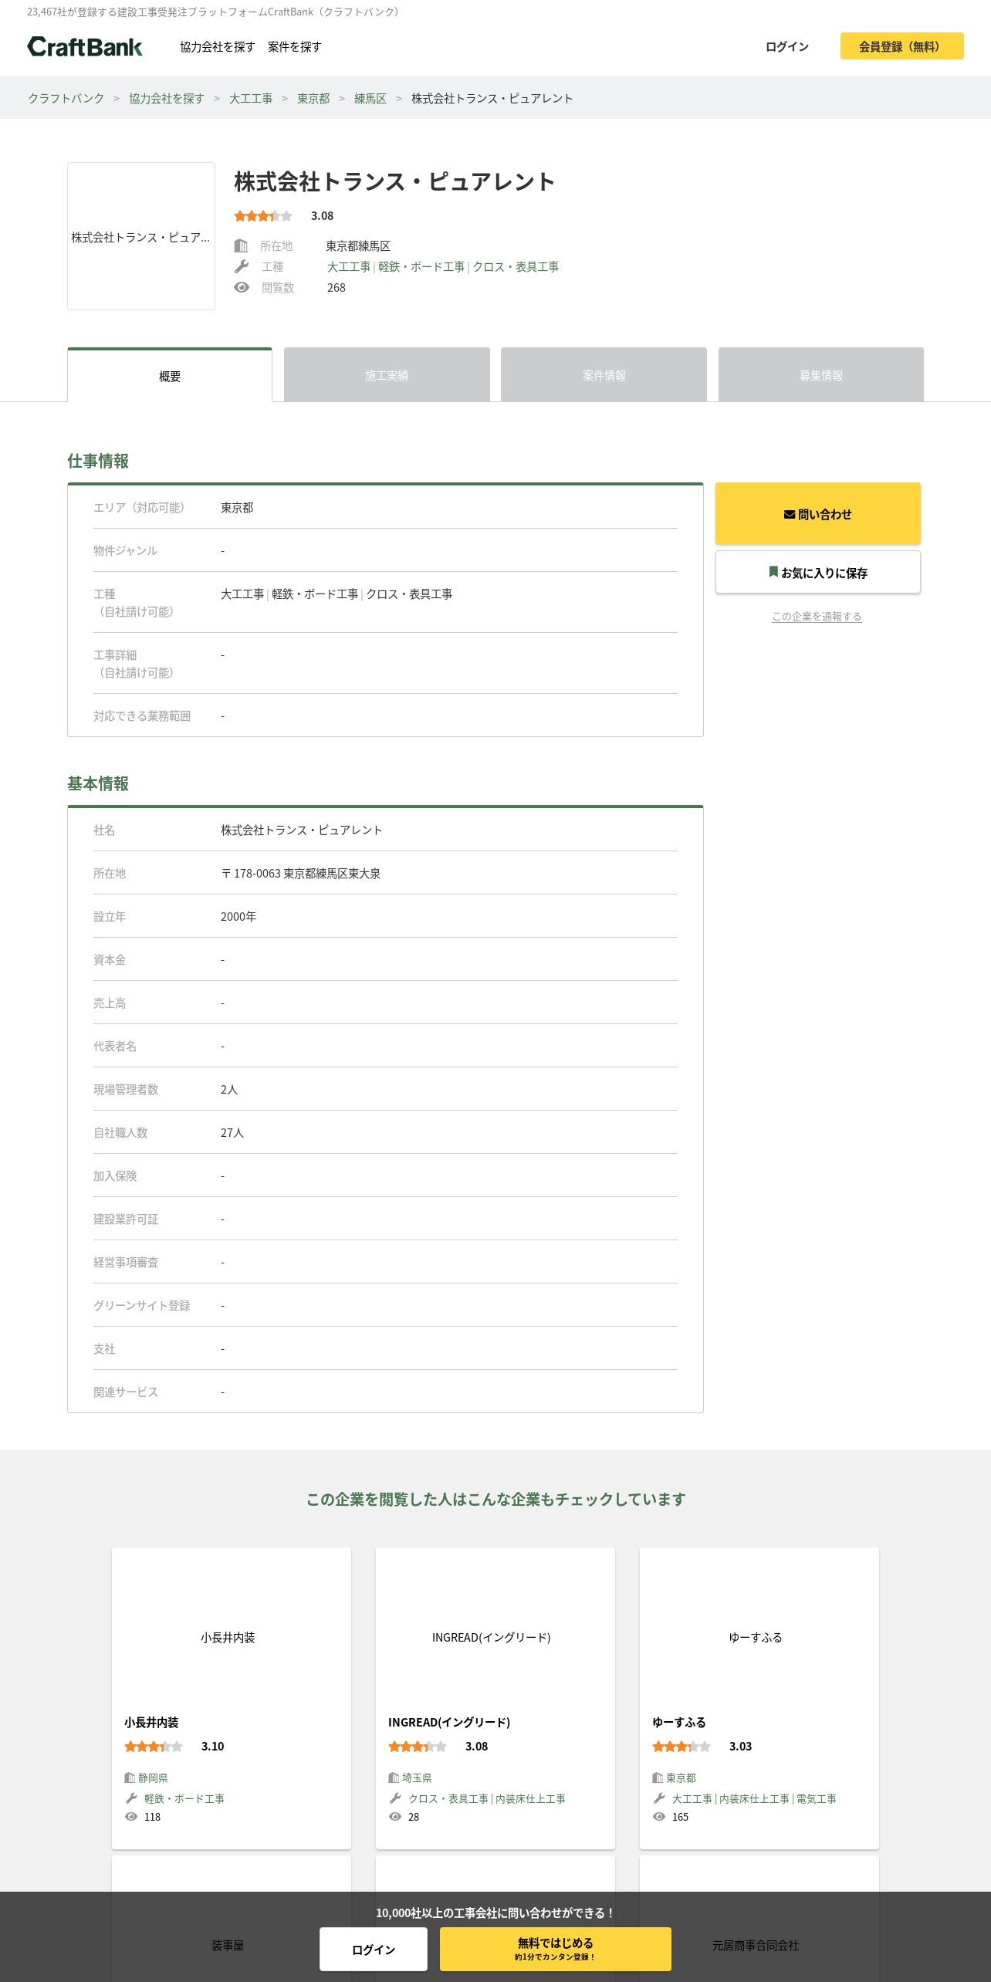
Task: Click お気に入りに保存 button
Action: point(818,572)
